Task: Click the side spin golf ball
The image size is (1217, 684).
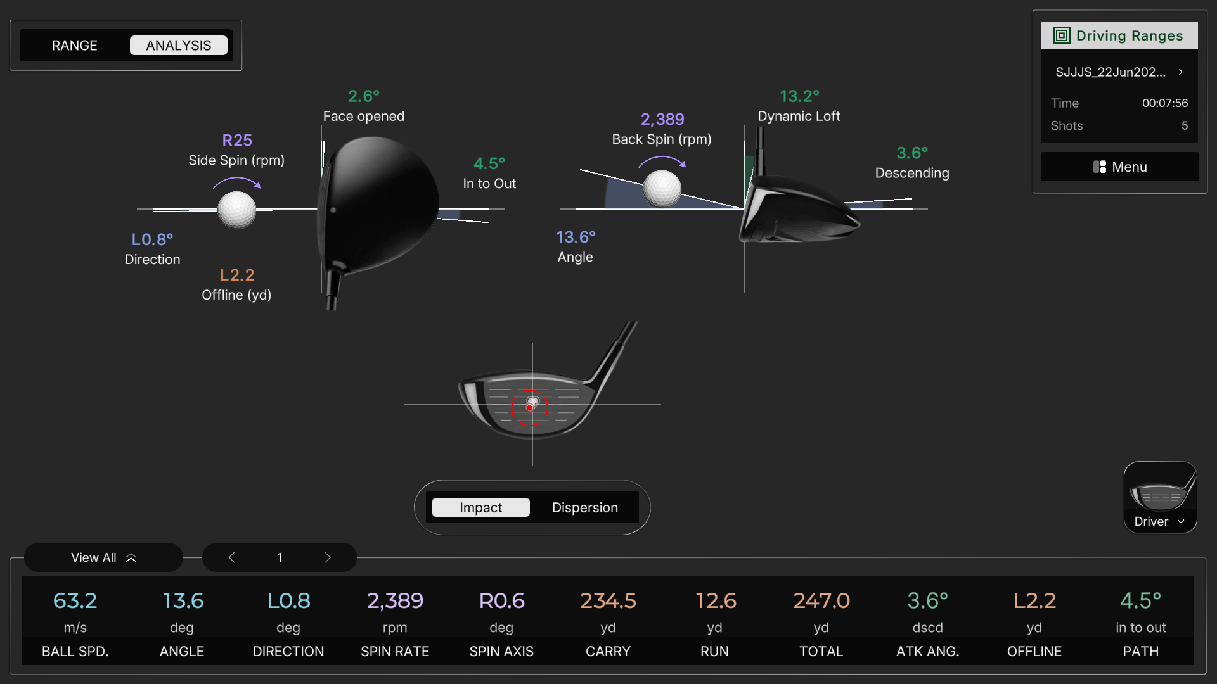Action: pyautogui.click(x=236, y=210)
